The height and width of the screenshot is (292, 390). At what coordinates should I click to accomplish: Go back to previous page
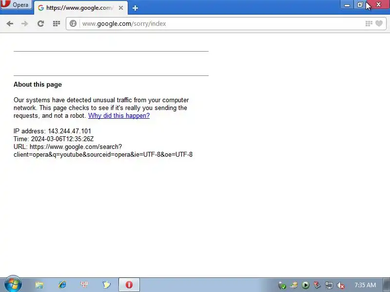10,23
